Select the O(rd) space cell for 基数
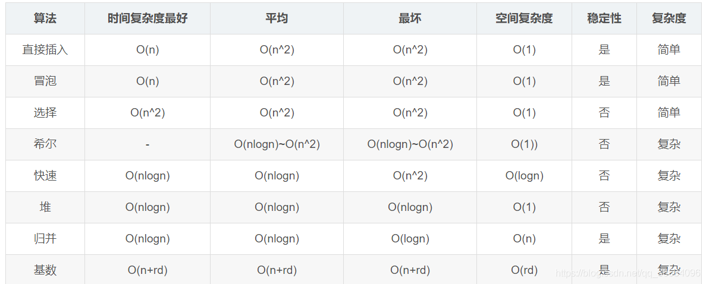The width and height of the screenshot is (706, 284). pyautogui.click(x=524, y=270)
